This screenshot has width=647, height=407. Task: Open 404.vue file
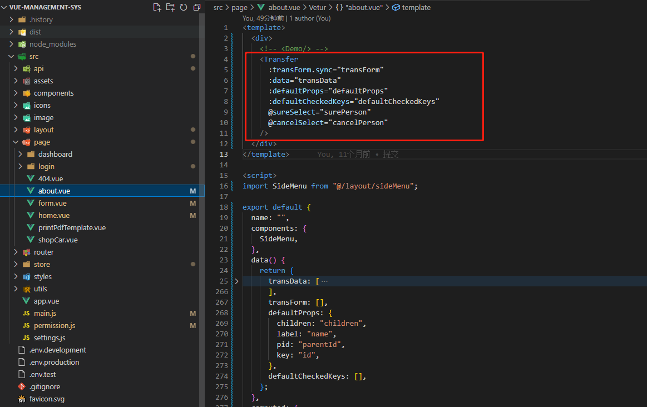coord(50,178)
